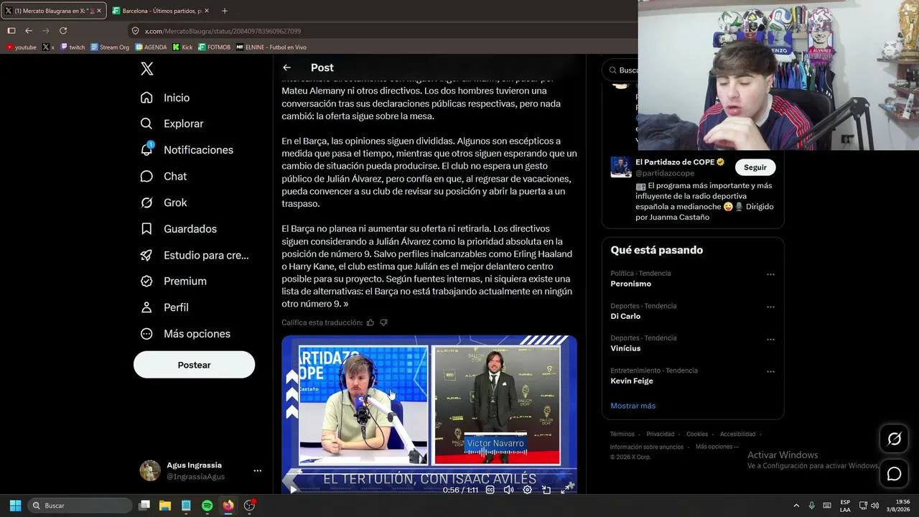
Task: Expand Más opciones menu
Action: click(185, 334)
